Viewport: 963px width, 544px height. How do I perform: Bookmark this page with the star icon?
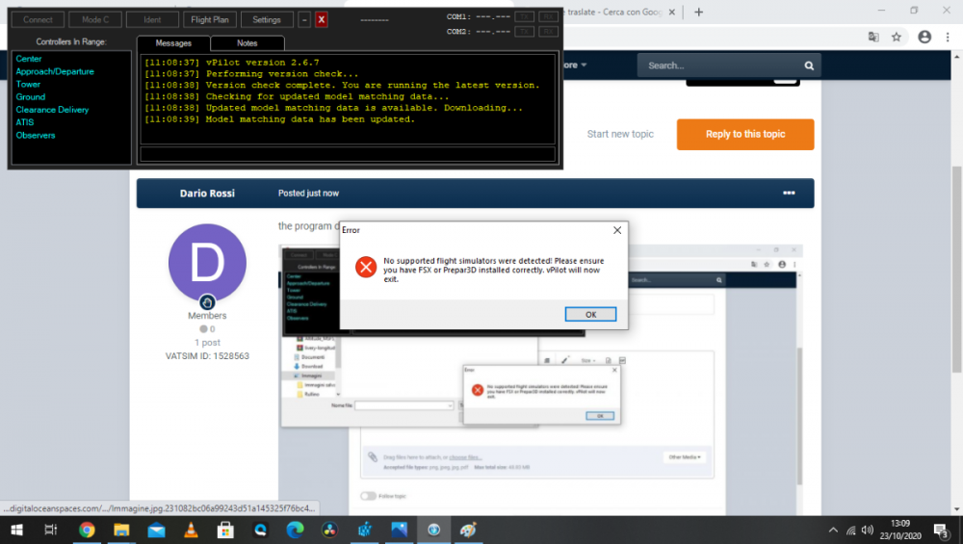pyautogui.click(x=897, y=37)
